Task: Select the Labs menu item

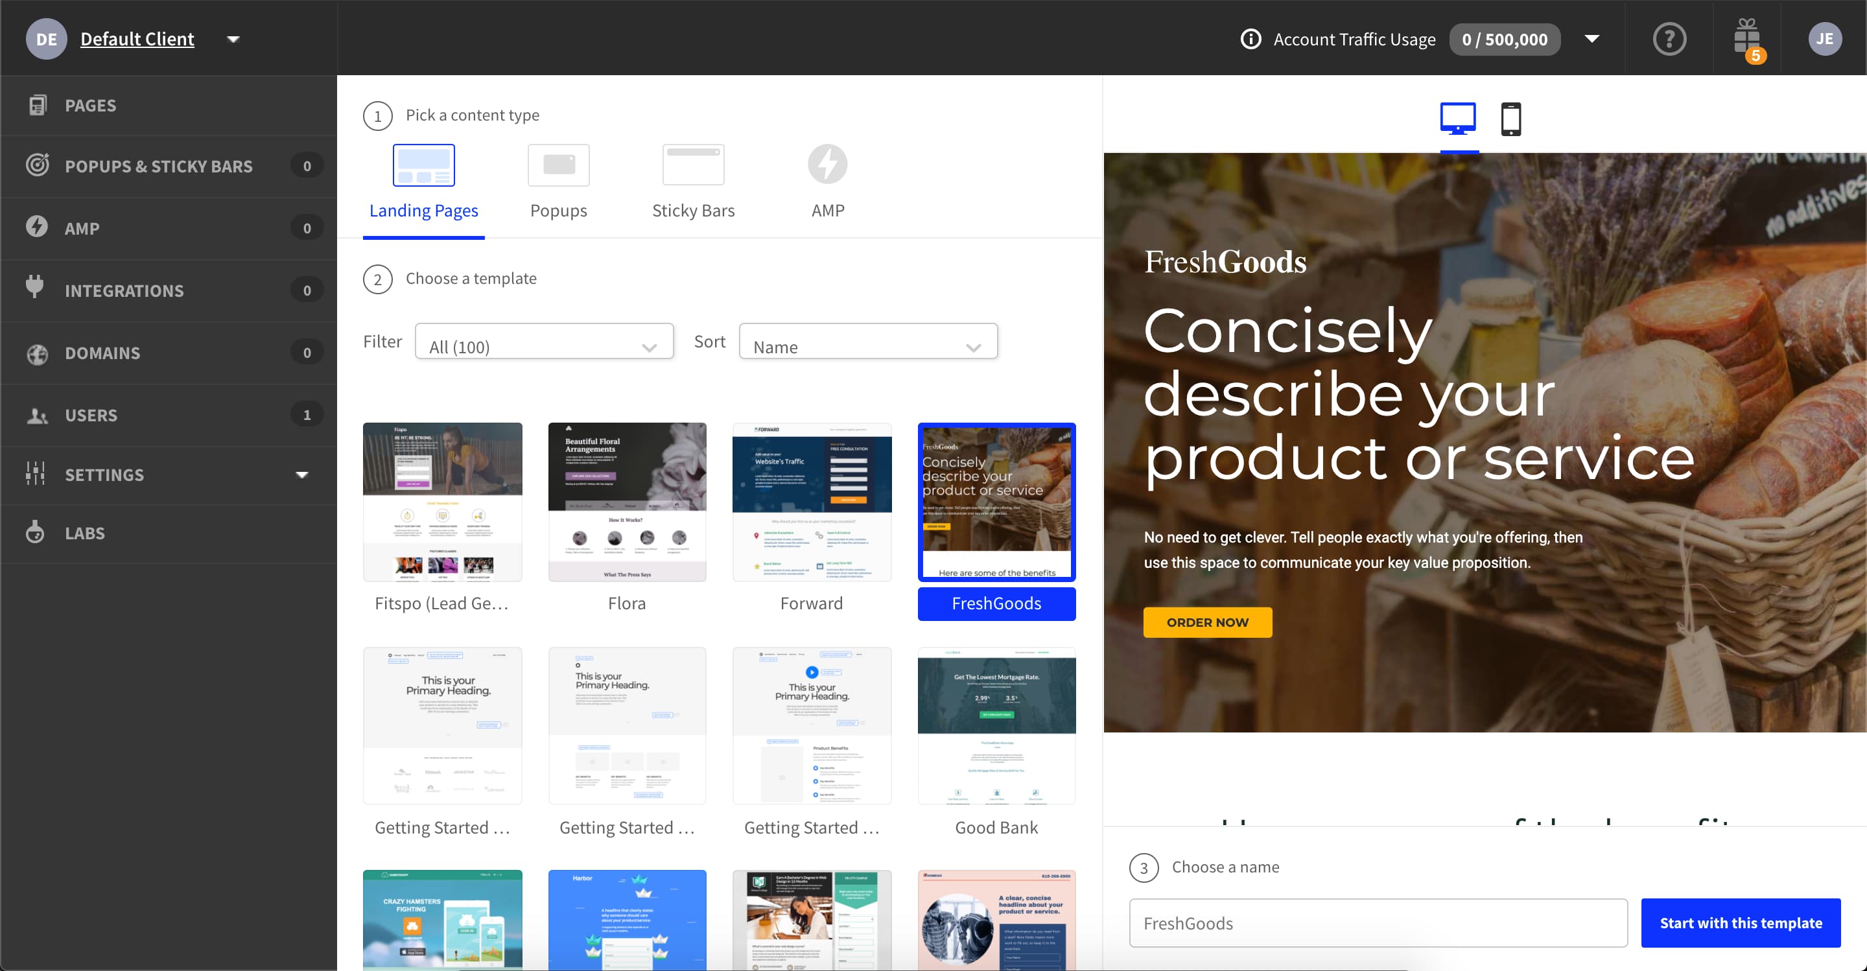Action: coord(84,532)
